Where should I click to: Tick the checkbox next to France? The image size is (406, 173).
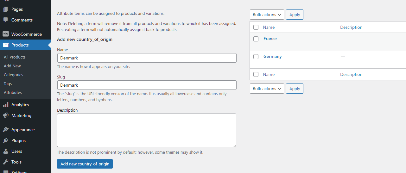(256, 39)
